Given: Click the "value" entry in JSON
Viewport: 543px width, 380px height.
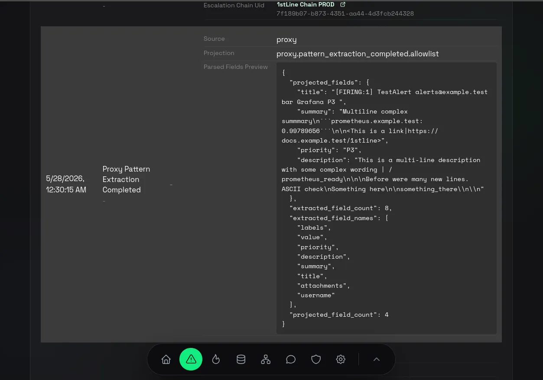Looking at the screenshot, I should coord(312,237).
